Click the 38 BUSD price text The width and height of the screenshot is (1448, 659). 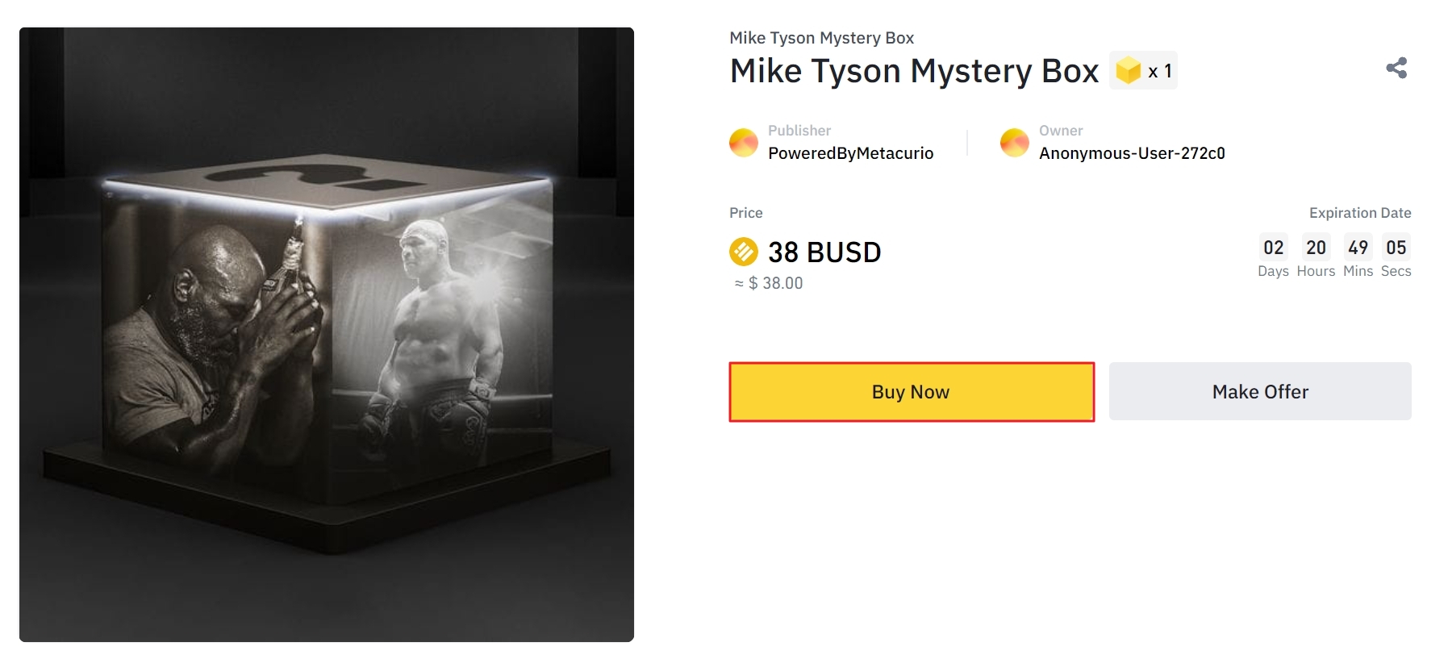click(x=824, y=252)
